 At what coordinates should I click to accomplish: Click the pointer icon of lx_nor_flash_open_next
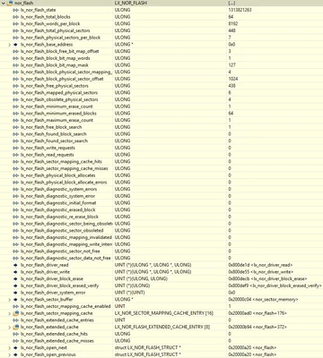15,348
